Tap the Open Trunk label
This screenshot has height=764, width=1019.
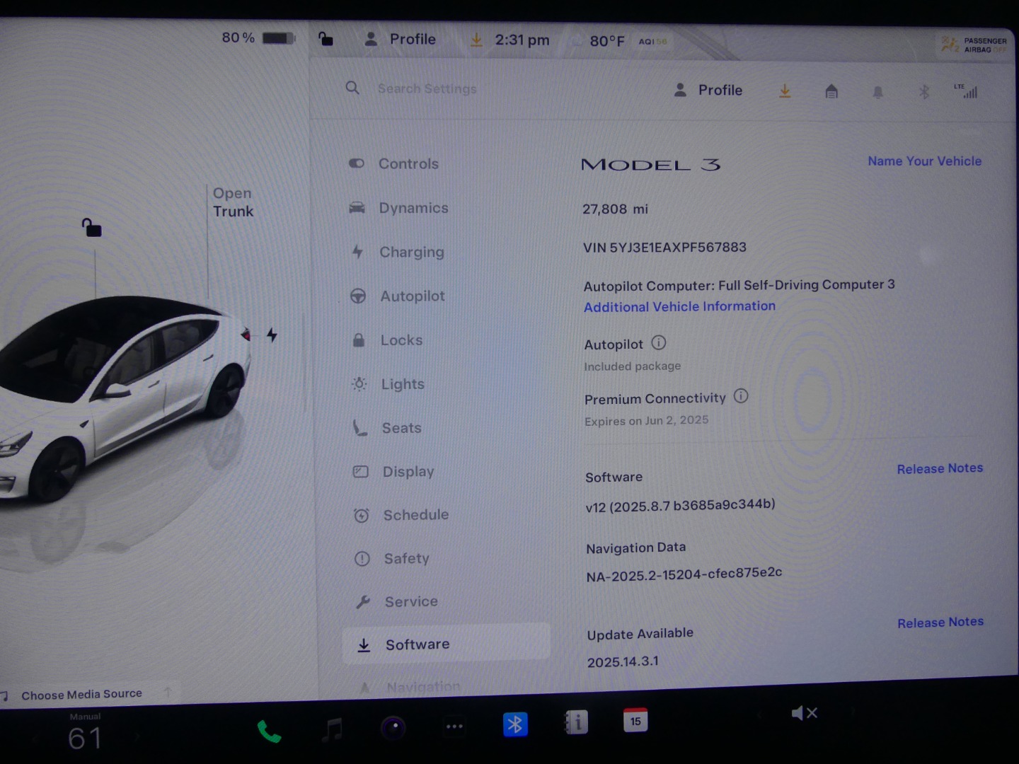233,202
